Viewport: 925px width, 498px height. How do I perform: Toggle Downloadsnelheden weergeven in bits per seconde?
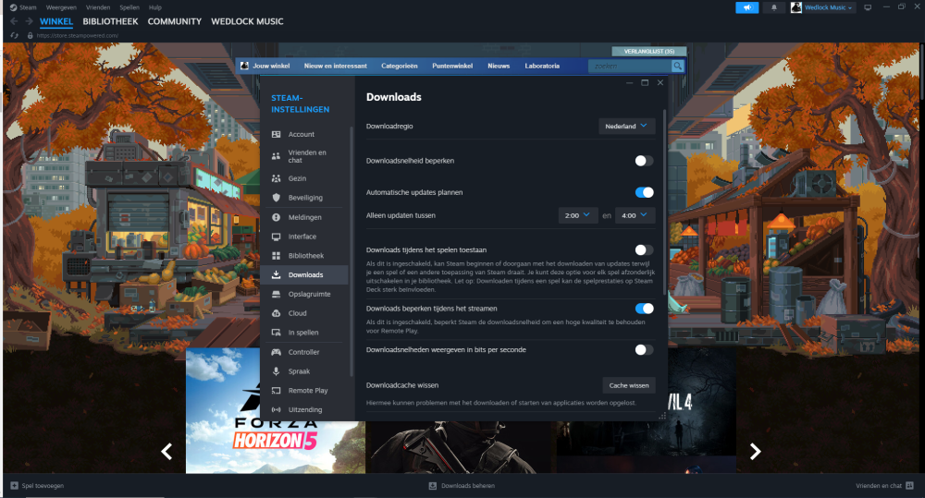click(644, 349)
